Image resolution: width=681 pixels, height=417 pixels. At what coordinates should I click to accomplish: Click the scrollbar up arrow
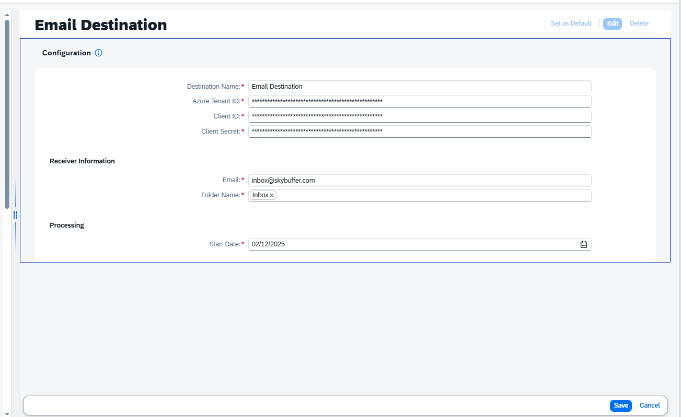point(7,14)
